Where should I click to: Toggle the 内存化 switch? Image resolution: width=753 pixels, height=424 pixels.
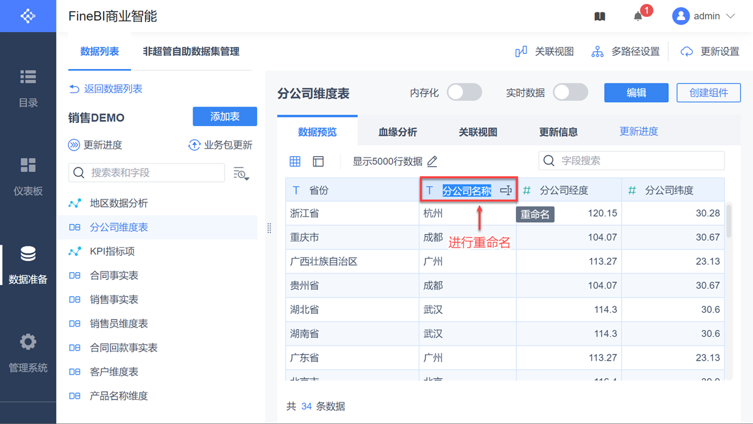tap(464, 93)
